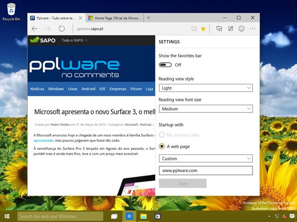297x222 pixels.
Task: Expand the Todo o SAPO menu
Action: coord(74,40)
